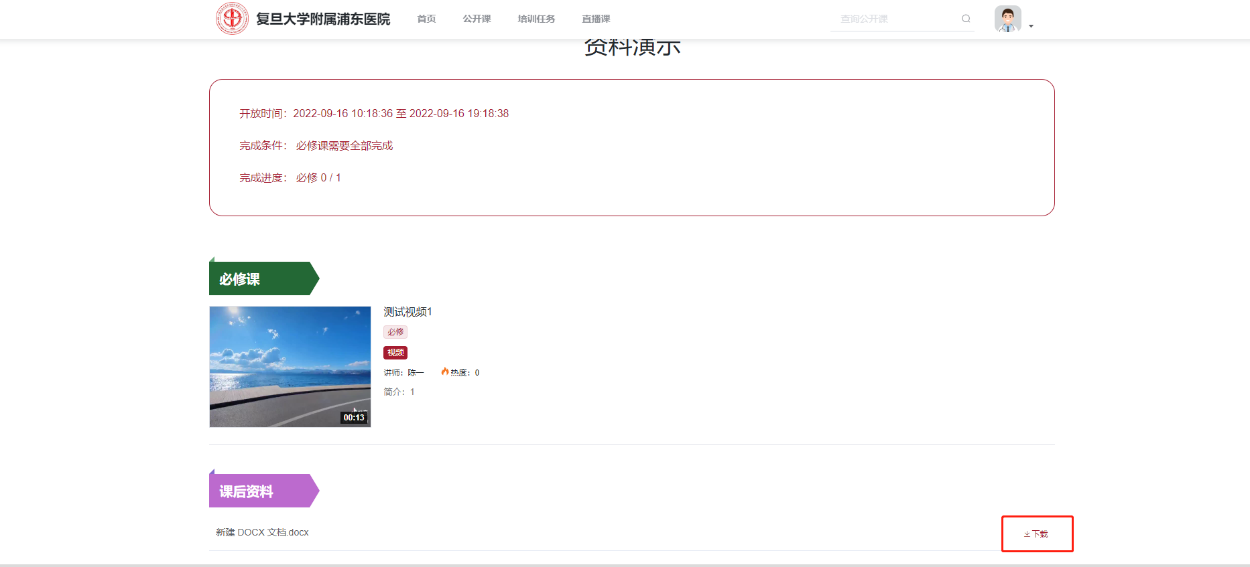The image size is (1250, 567).
Task: Open the 培训任务 navigation item
Action: coord(536,19)
